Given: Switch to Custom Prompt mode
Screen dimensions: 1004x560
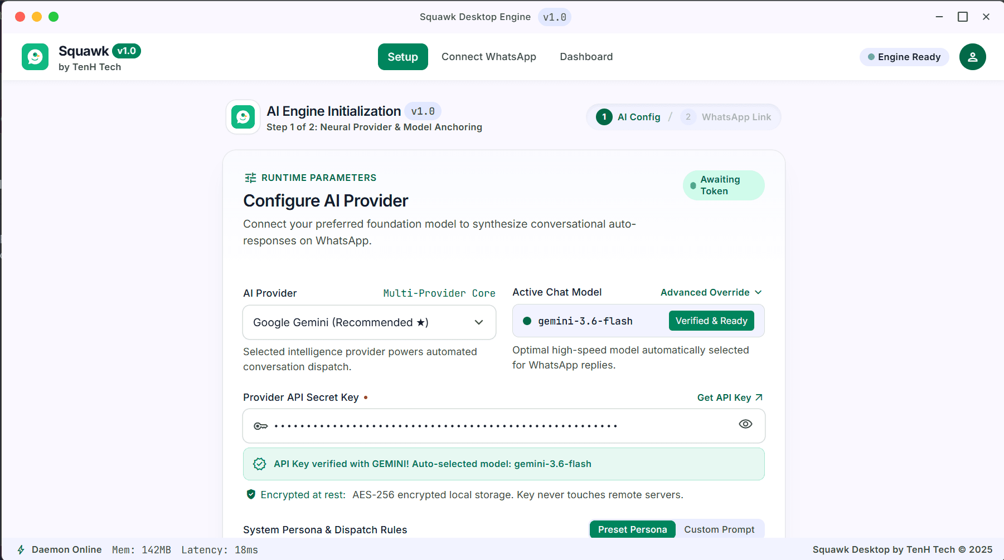Looking at the screenshot, I should (719, 529).
